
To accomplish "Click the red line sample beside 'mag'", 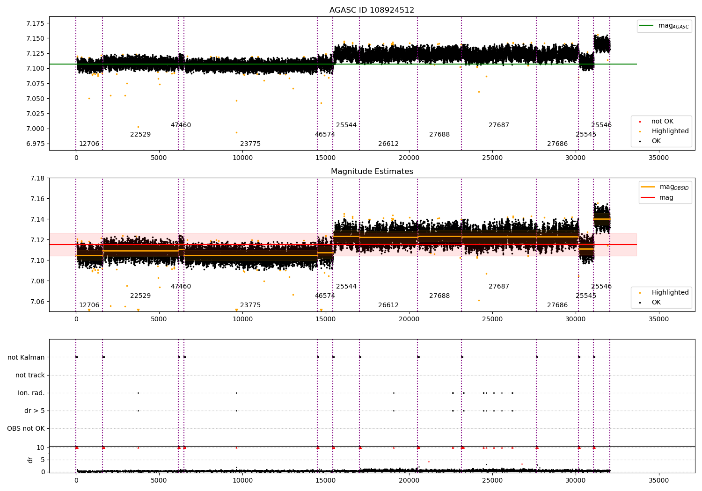I will (x=648, y=198).
